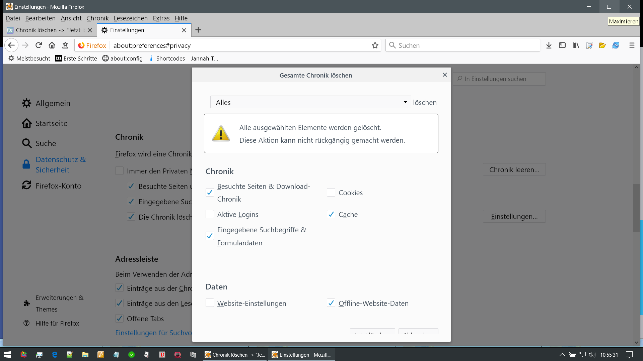Expand the Alles time range dropdown
The width and height of the screenshot is (643, 361).
[x=310, y=102]
